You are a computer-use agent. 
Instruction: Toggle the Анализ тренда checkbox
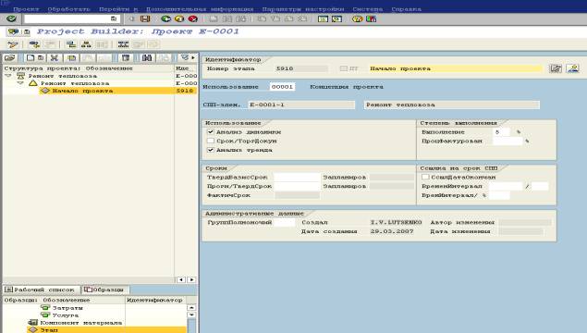click(211, 150)
